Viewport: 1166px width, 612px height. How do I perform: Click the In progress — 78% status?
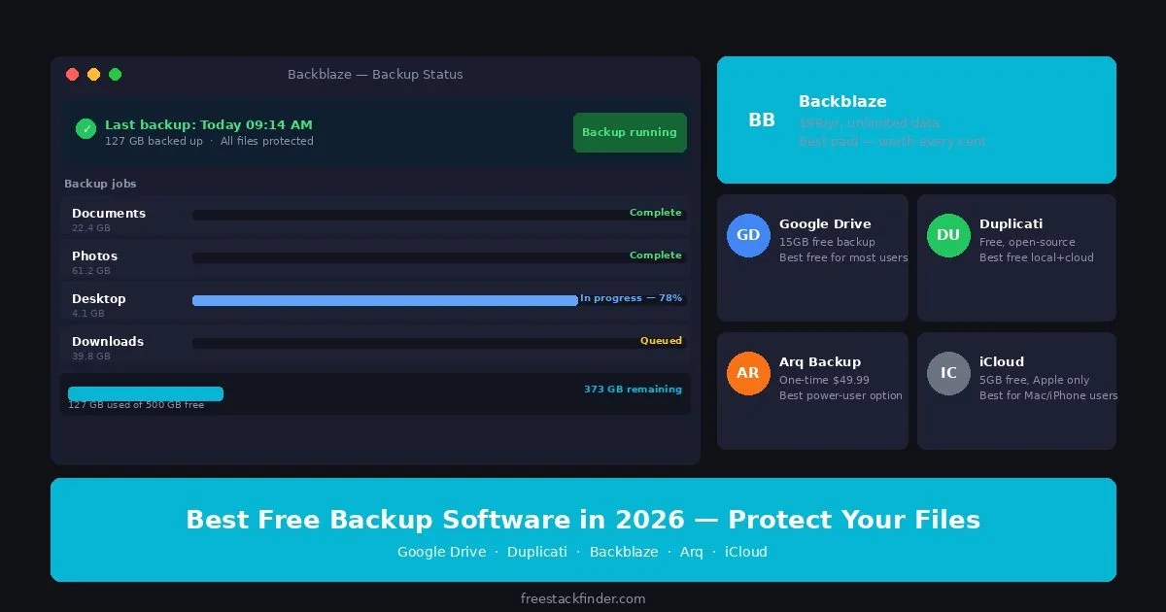[x=631, y=297]
